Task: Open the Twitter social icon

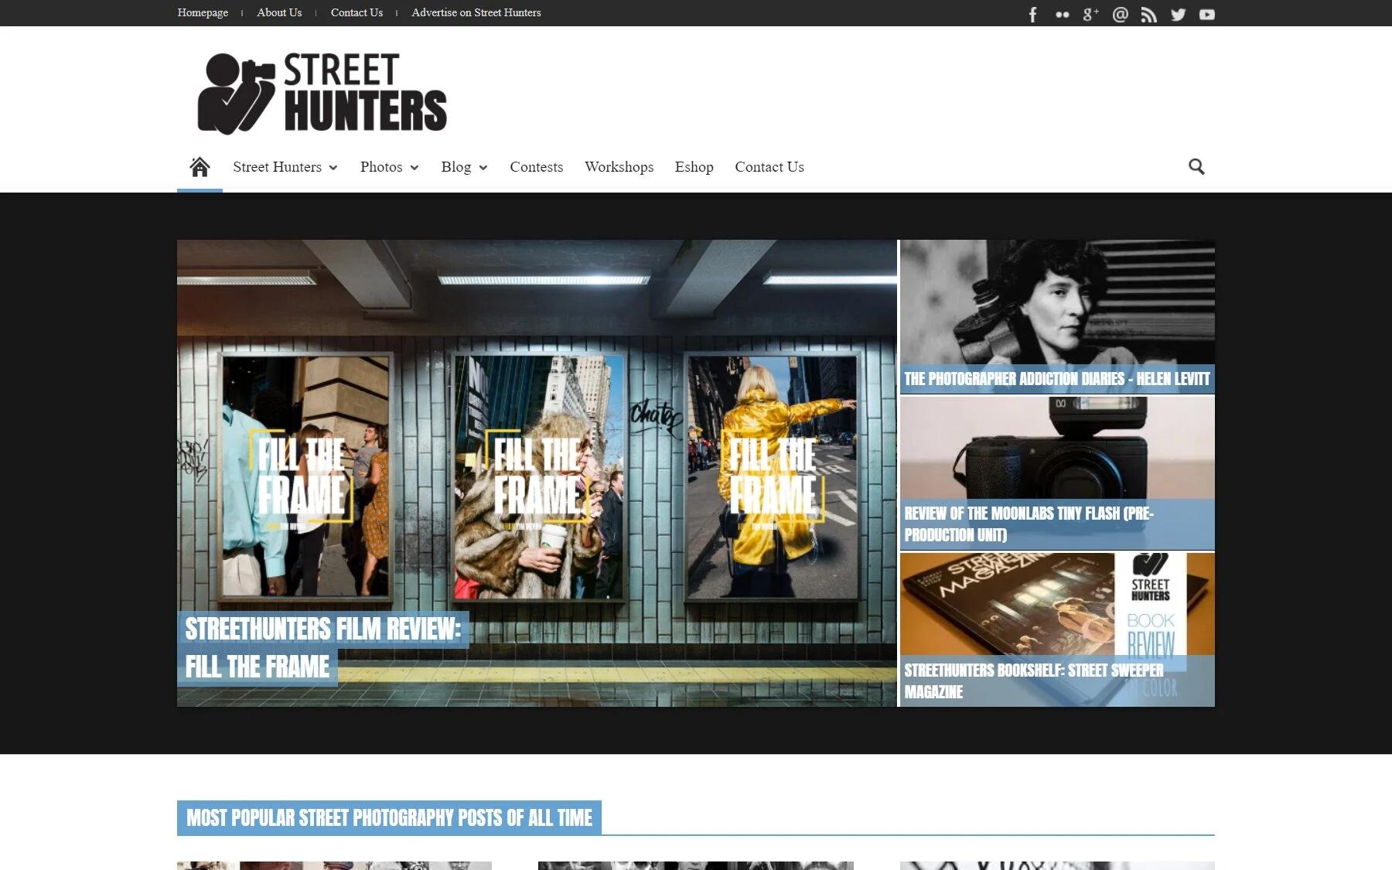Action: coord(1178,14)
